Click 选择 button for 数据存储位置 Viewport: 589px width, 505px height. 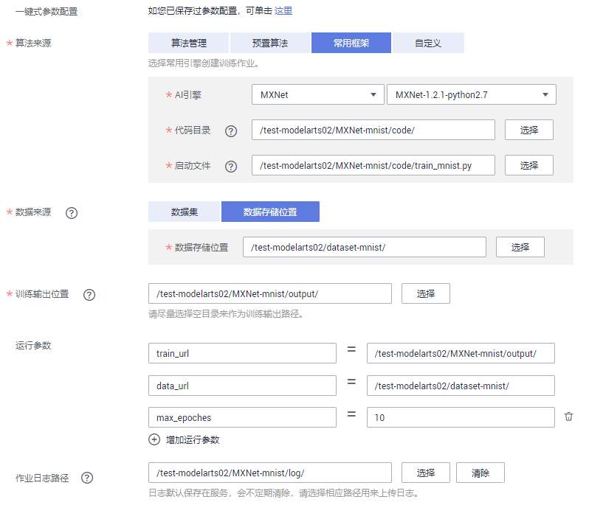(x=520, y=247)
